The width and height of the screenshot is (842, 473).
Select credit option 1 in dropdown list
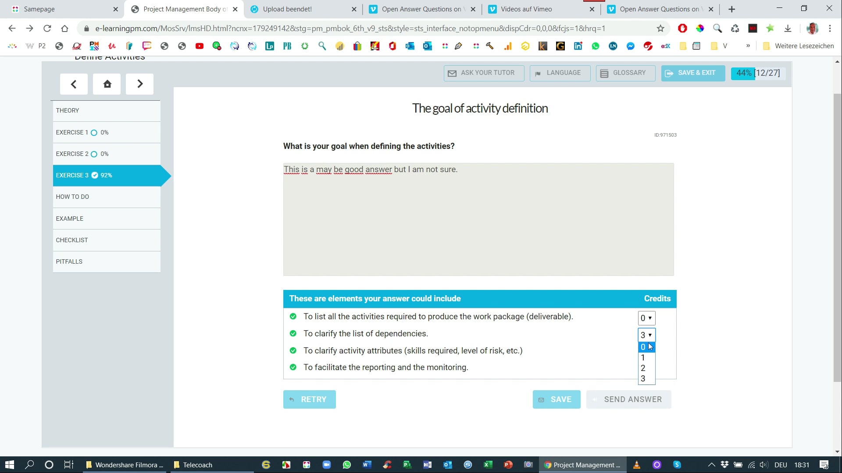[x=646, y=357]
